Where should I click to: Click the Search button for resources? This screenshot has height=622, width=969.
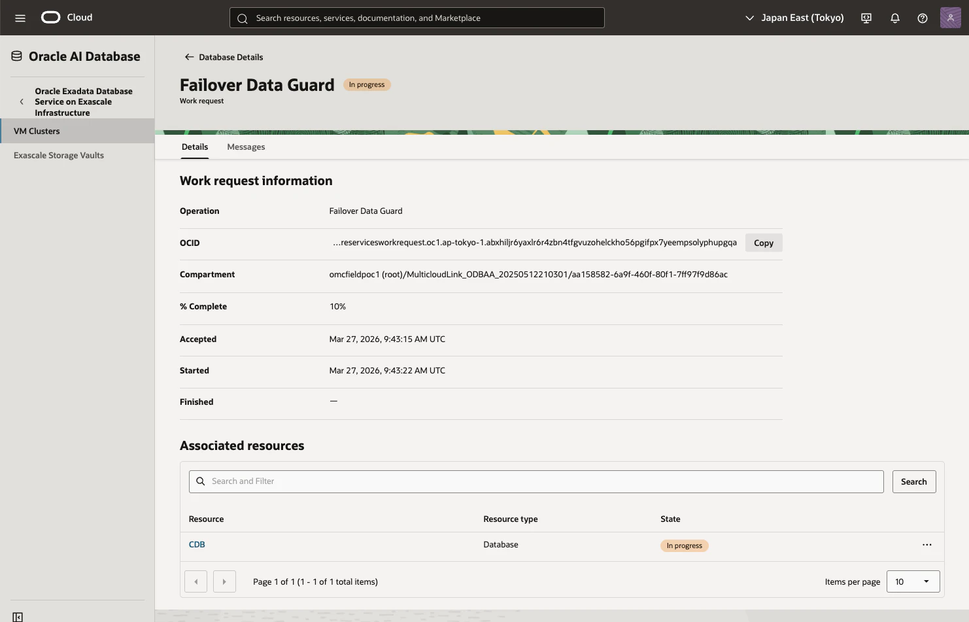click(914, 481)
